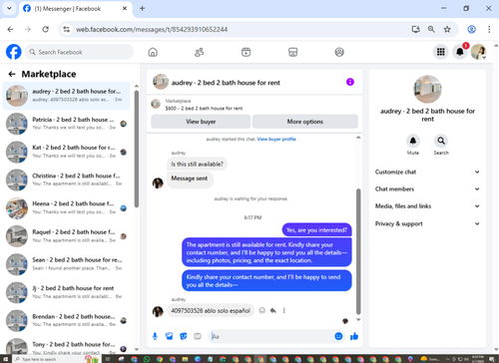Image resolution: width=499 pixels, height=363 pixels.
Task: Click the browser address bar URL
Action: (x=152, y=29)
